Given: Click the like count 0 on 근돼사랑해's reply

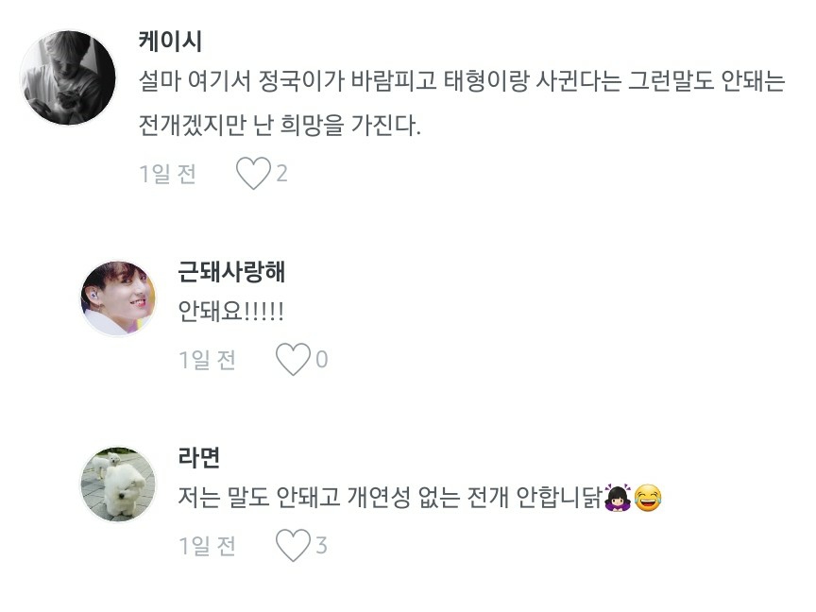Looking at the screenshot, I should click(x=322, y=360).
